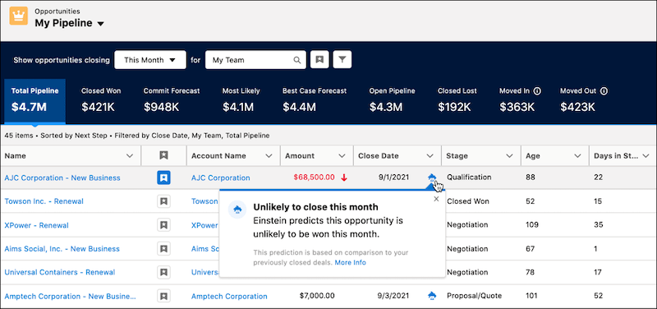Open AJC Corporation account link
This screenshot has width=657, height=309.
click(x=221, y=178)
